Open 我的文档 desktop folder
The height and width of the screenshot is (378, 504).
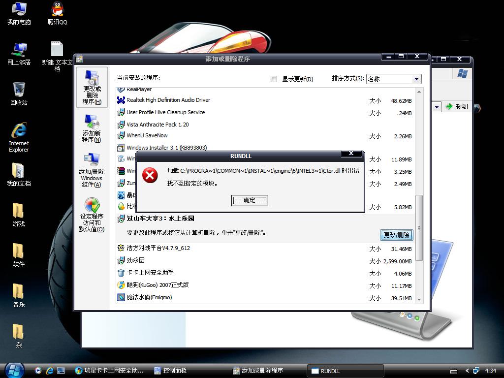19,175
